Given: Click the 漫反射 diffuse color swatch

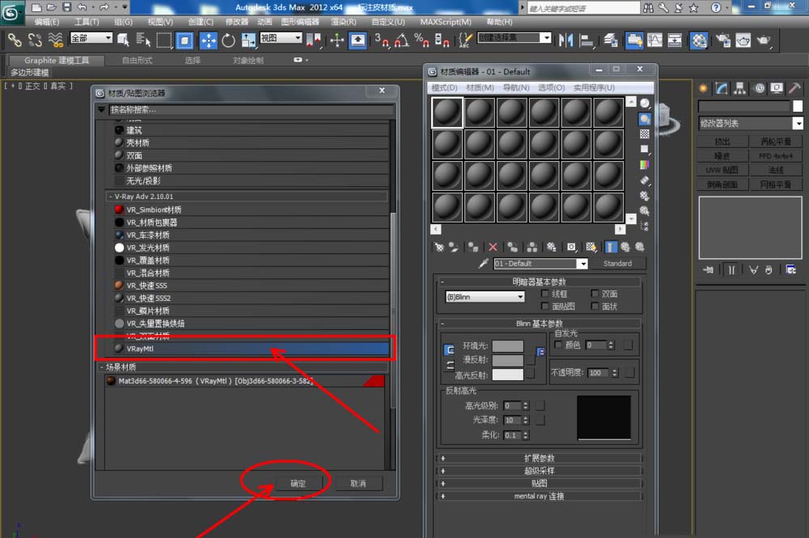Looking at the screenshot, I should 508,360.
